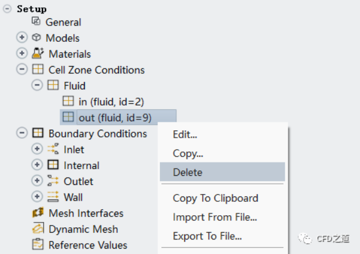Click the Materials flask icon
This screenshot has height=254, width=360.
pos(38,53)
